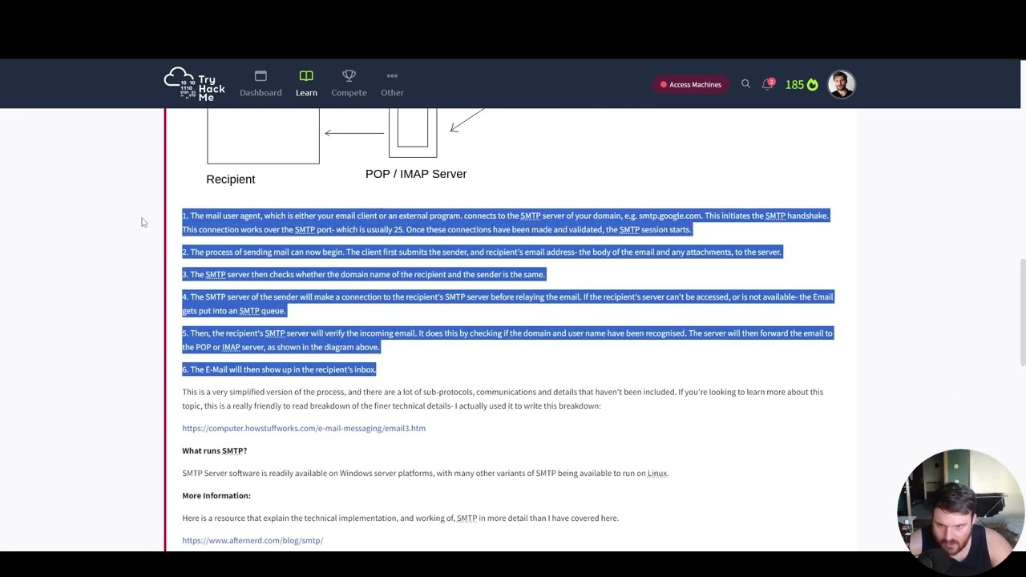Screen dimensions: 1026x577
Task: Click the Access Machines button
Action: tap(690, 84)
